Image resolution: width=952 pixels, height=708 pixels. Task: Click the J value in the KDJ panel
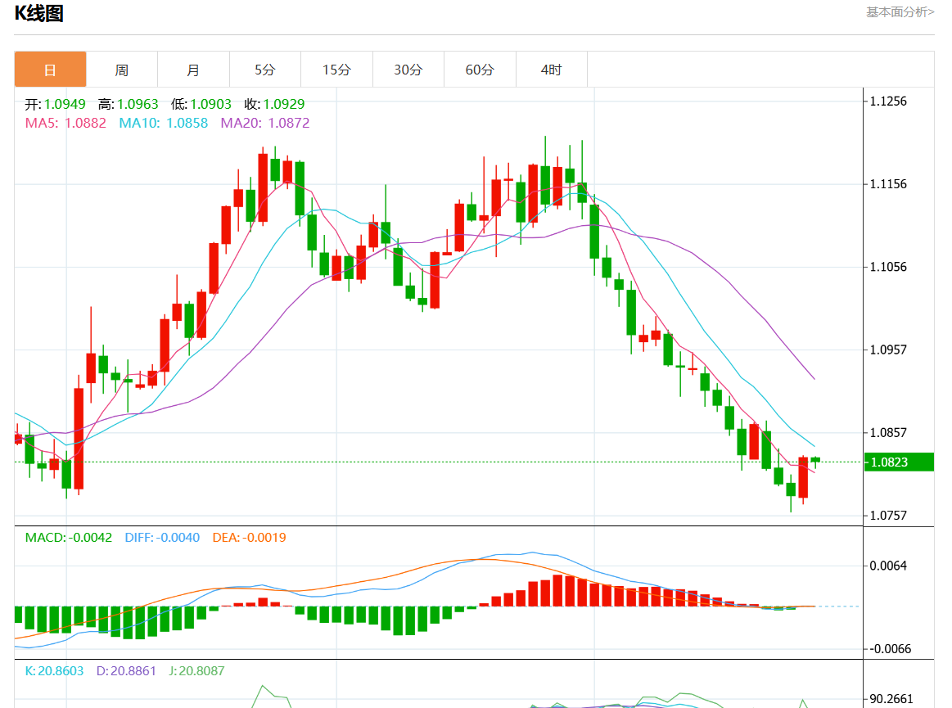click(x=196, y=670)
